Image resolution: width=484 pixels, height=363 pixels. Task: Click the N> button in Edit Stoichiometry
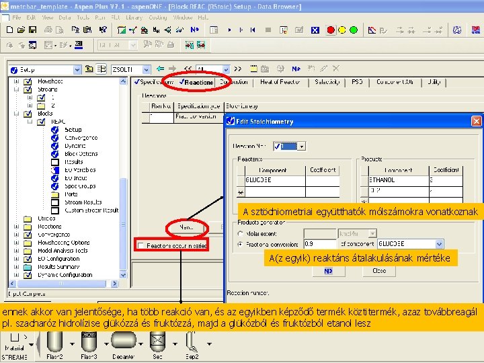pos(329,271)
